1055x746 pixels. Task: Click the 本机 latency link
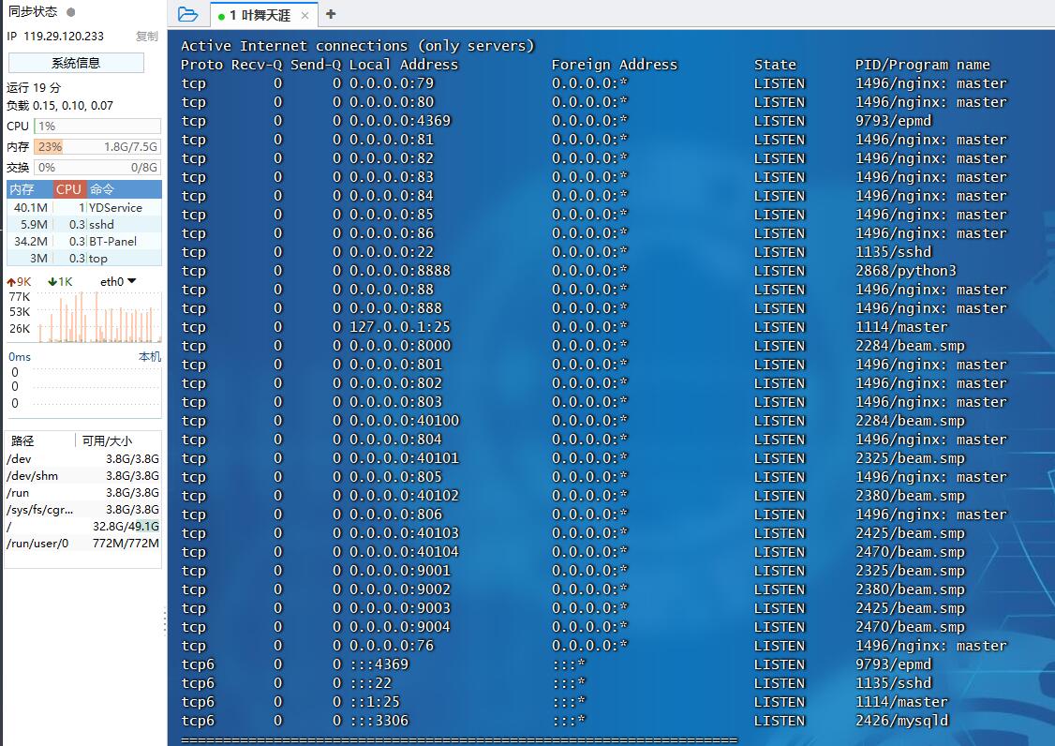point(149,357)
